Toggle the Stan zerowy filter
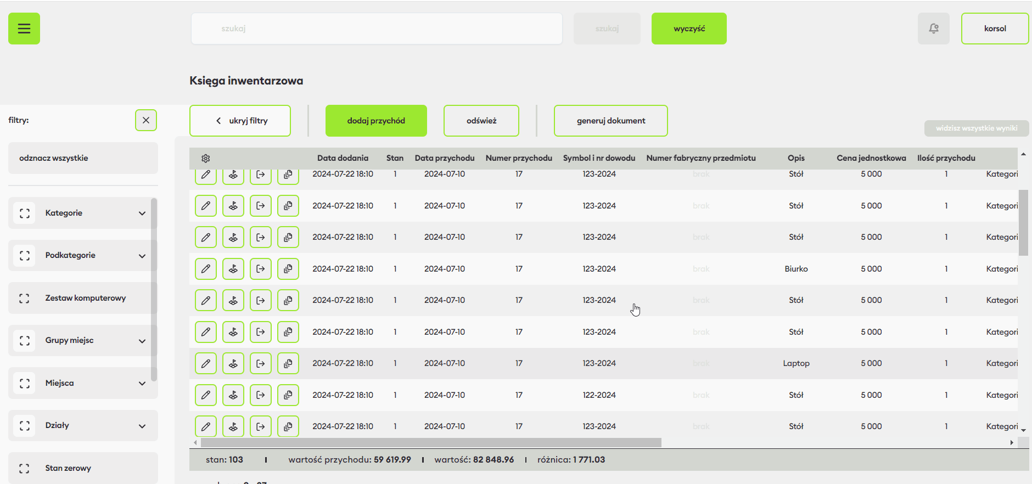 25,468
